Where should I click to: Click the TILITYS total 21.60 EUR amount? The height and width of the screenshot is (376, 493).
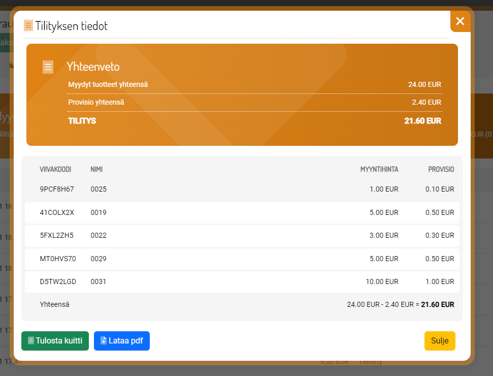(422, 121)
